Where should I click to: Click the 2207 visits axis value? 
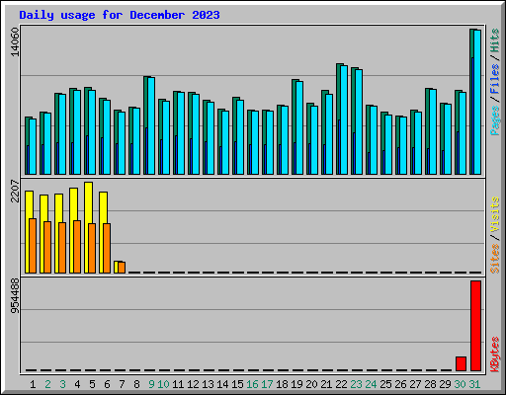click(x=15, y=191)
